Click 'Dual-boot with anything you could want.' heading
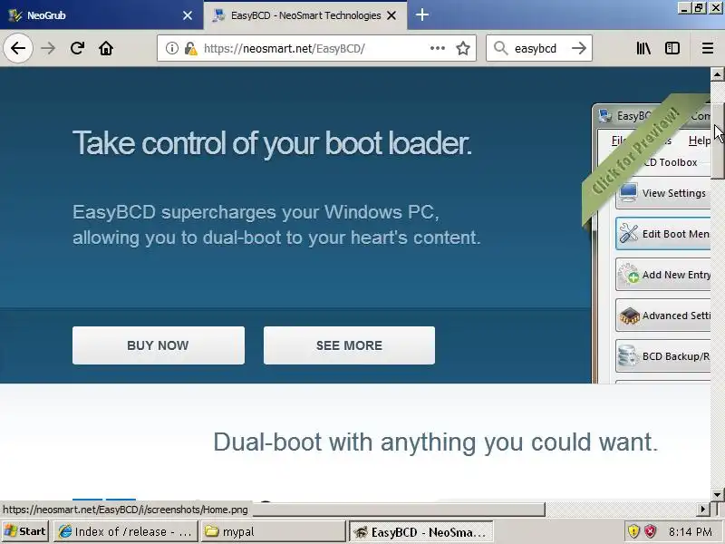Image resolution: width=725 pixels, height=544 pixels. click(x=436, y=442)
